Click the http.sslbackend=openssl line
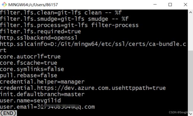This screenshot has width=193, height=116. coord(39,37)
